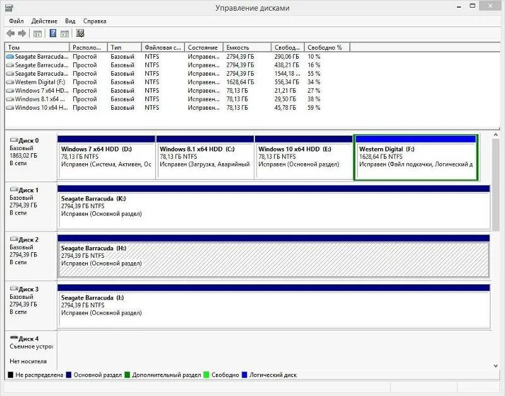This screenshot has width=505, height=396.
Task: Select the Windows 8.1 x64 HDD (C:) partition block
Action: [x=205, y=157]
